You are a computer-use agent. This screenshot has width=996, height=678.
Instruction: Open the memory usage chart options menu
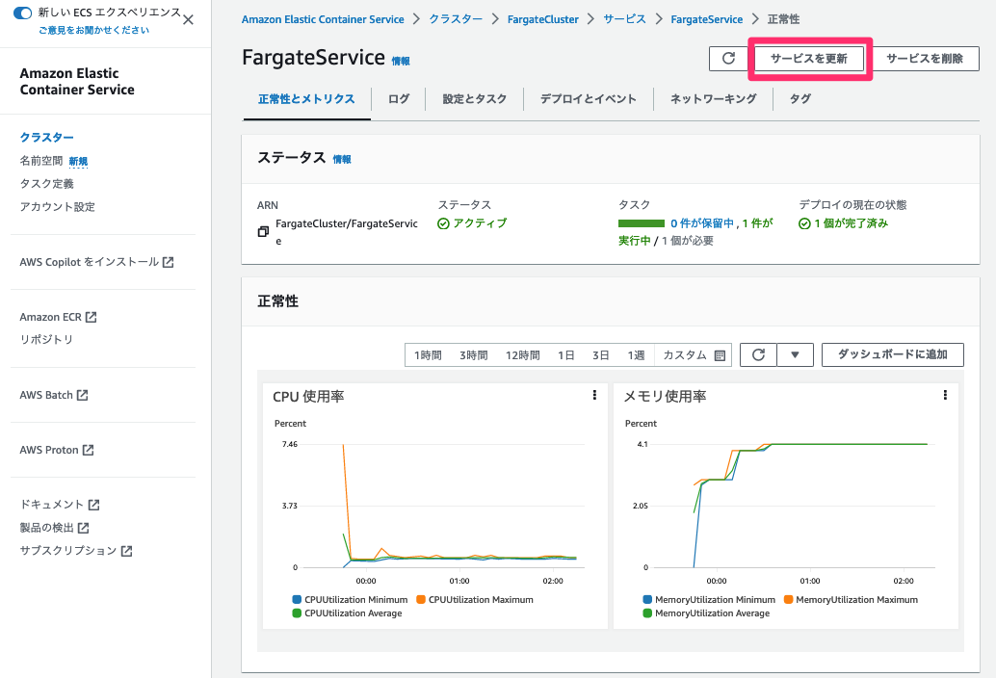pyautogui.click(x=945, y=395)
